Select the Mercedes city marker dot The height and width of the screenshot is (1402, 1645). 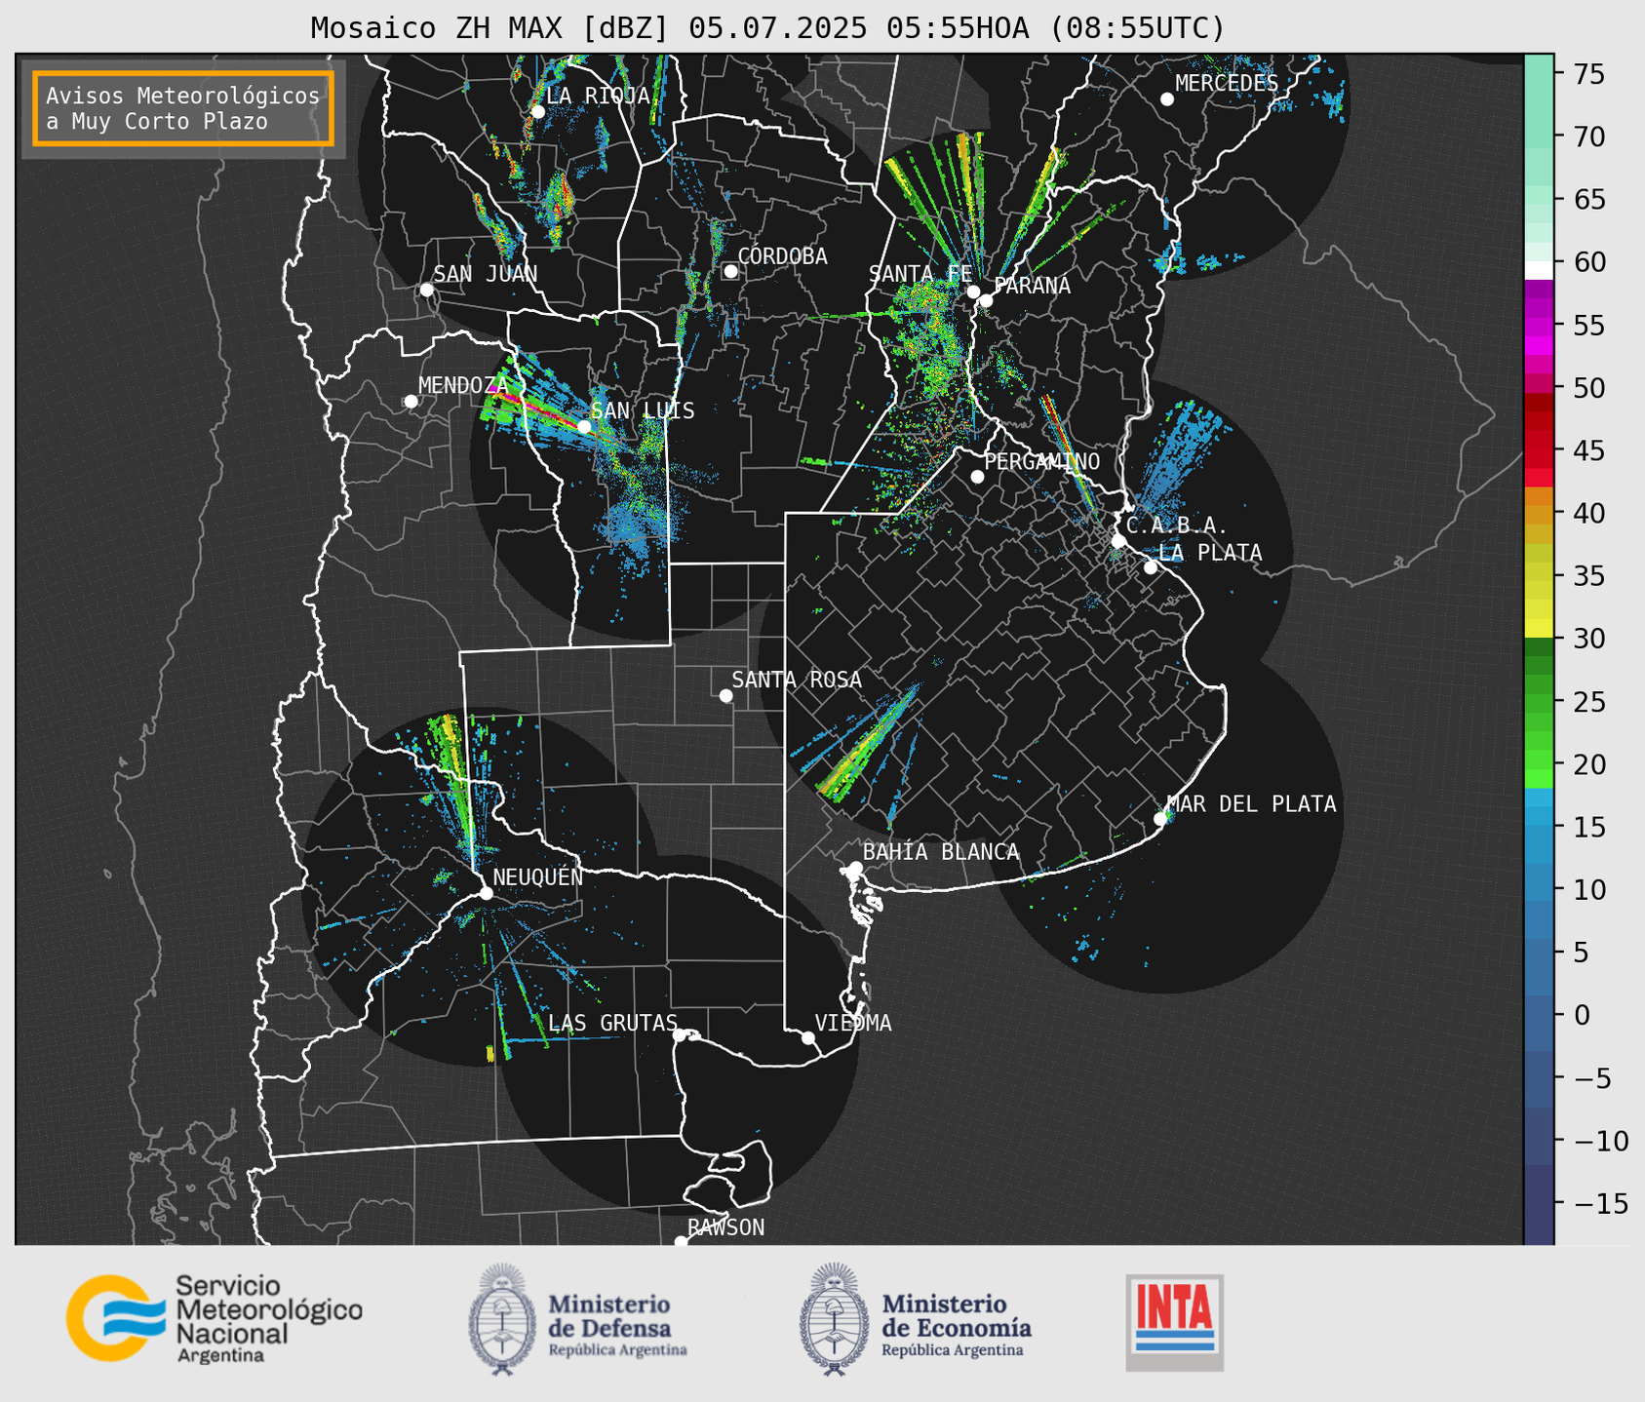click(1166, 98)
